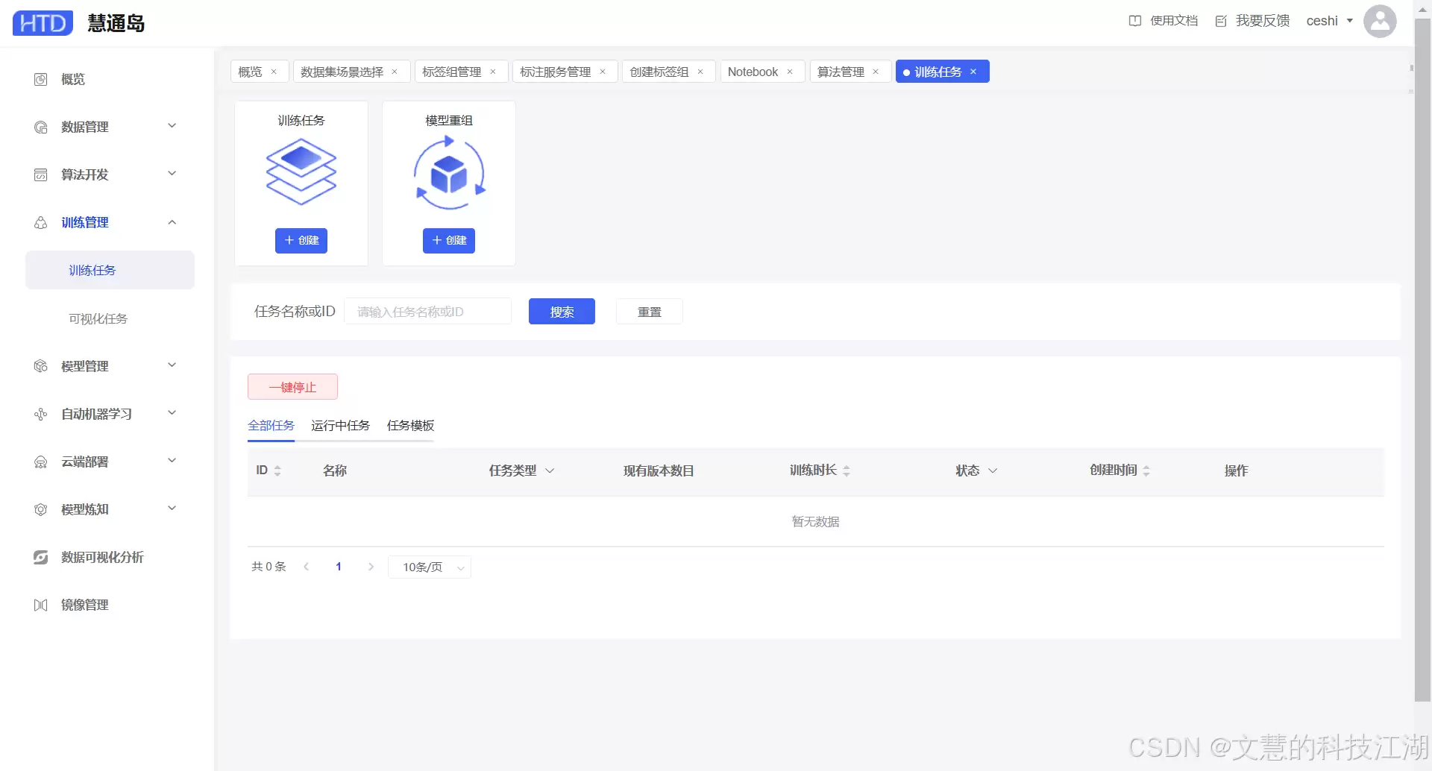The width and height of the screenshot is (1432, 771).
Task: Click the documentation book icon
Action: pyautogui.click(x=1135, y=21)
